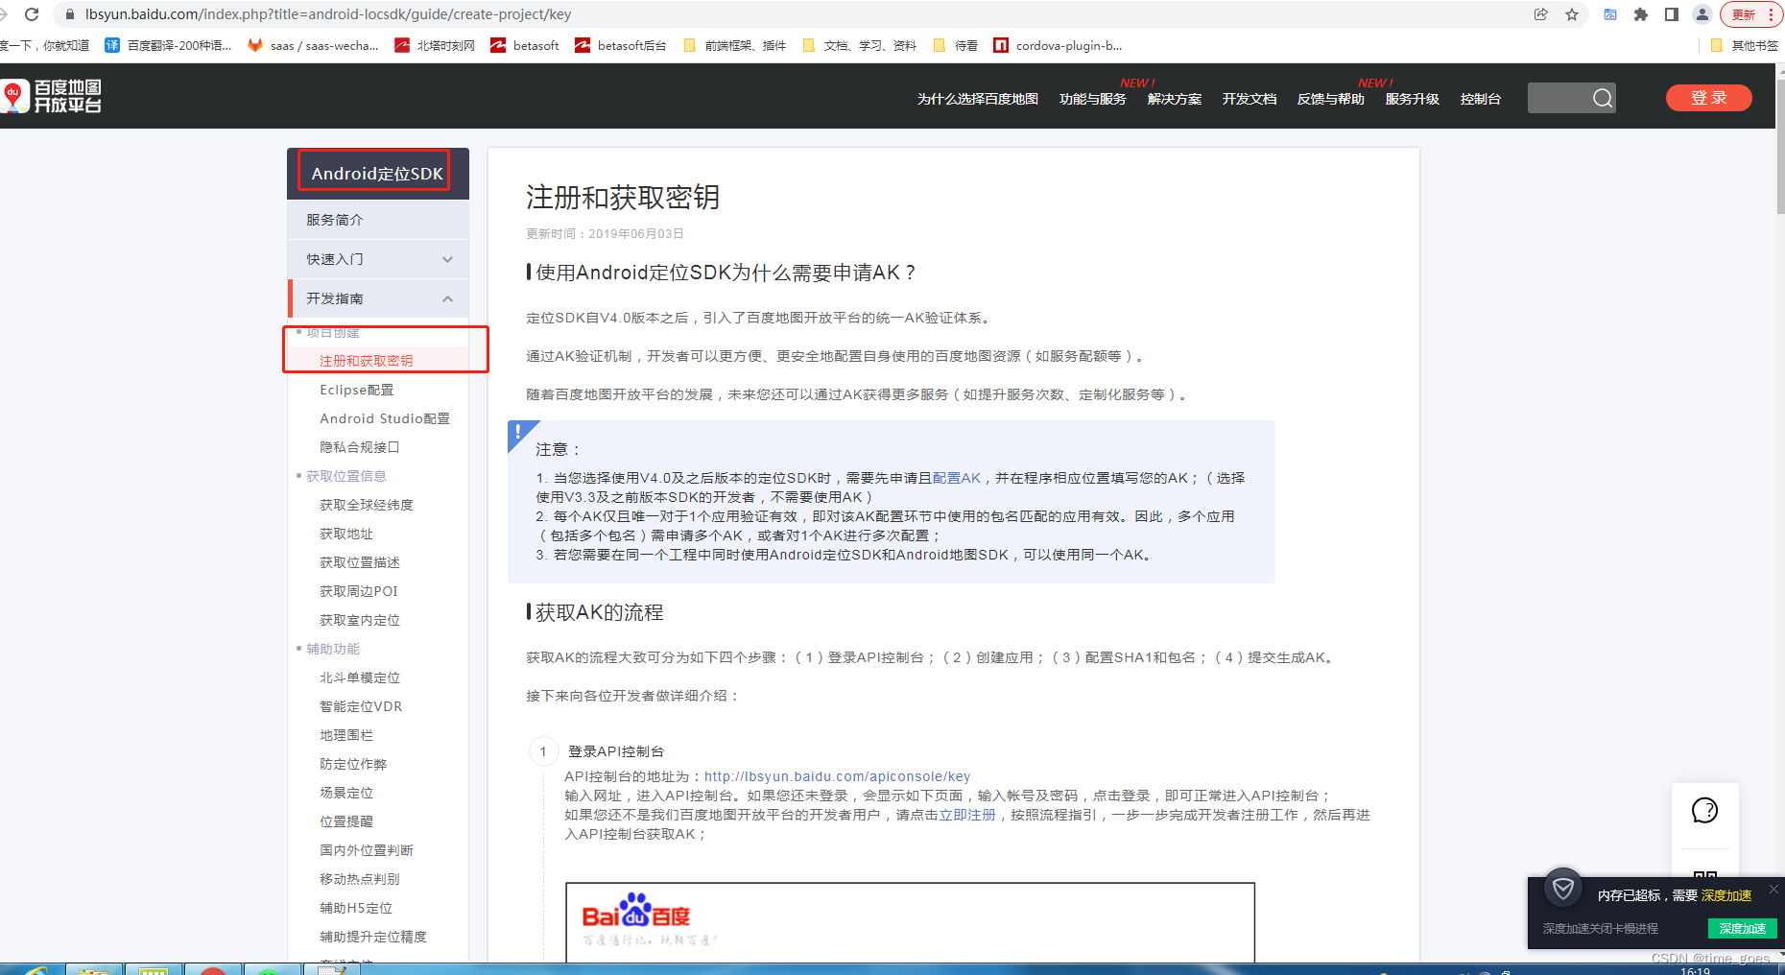The width and height of the screenshot is (1785, 975).
Task: Open 控制台 menu item
Action: 1481,99
